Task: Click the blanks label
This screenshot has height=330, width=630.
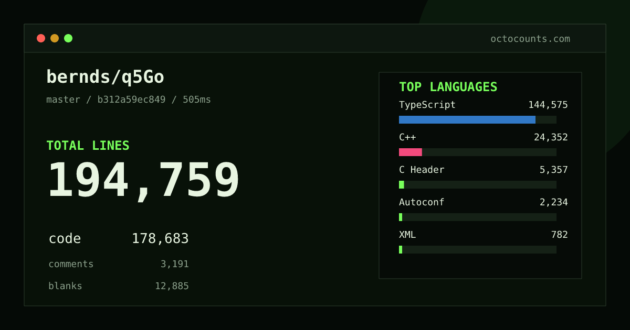Action: (65, 286)
